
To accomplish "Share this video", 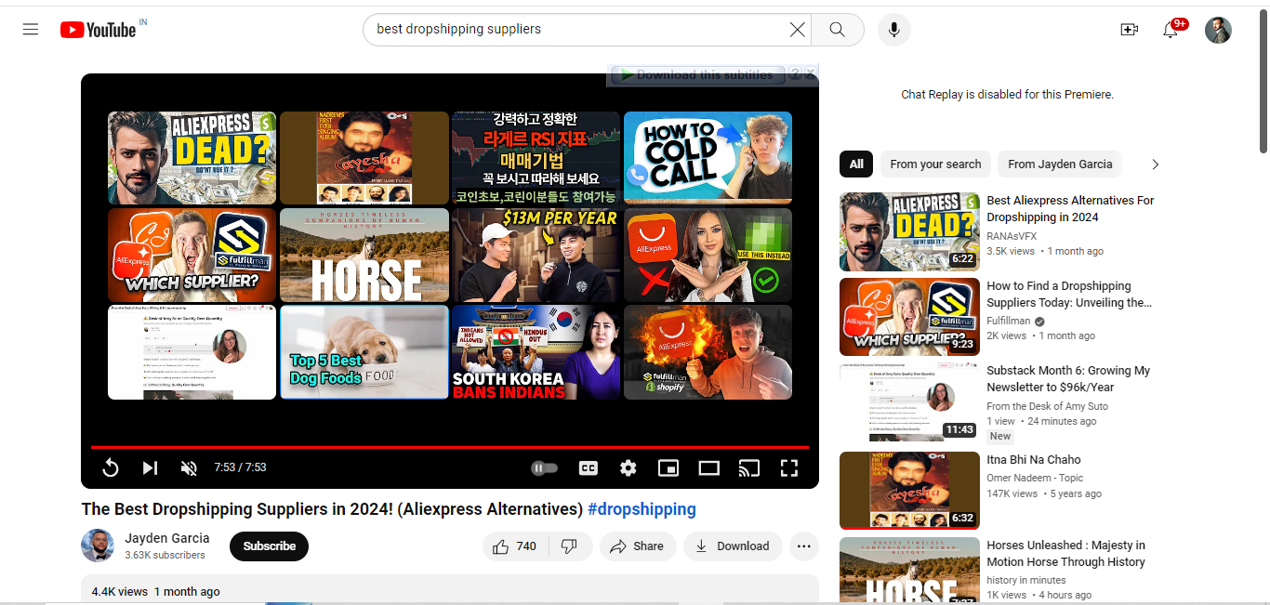I will [x=637, y=546].
